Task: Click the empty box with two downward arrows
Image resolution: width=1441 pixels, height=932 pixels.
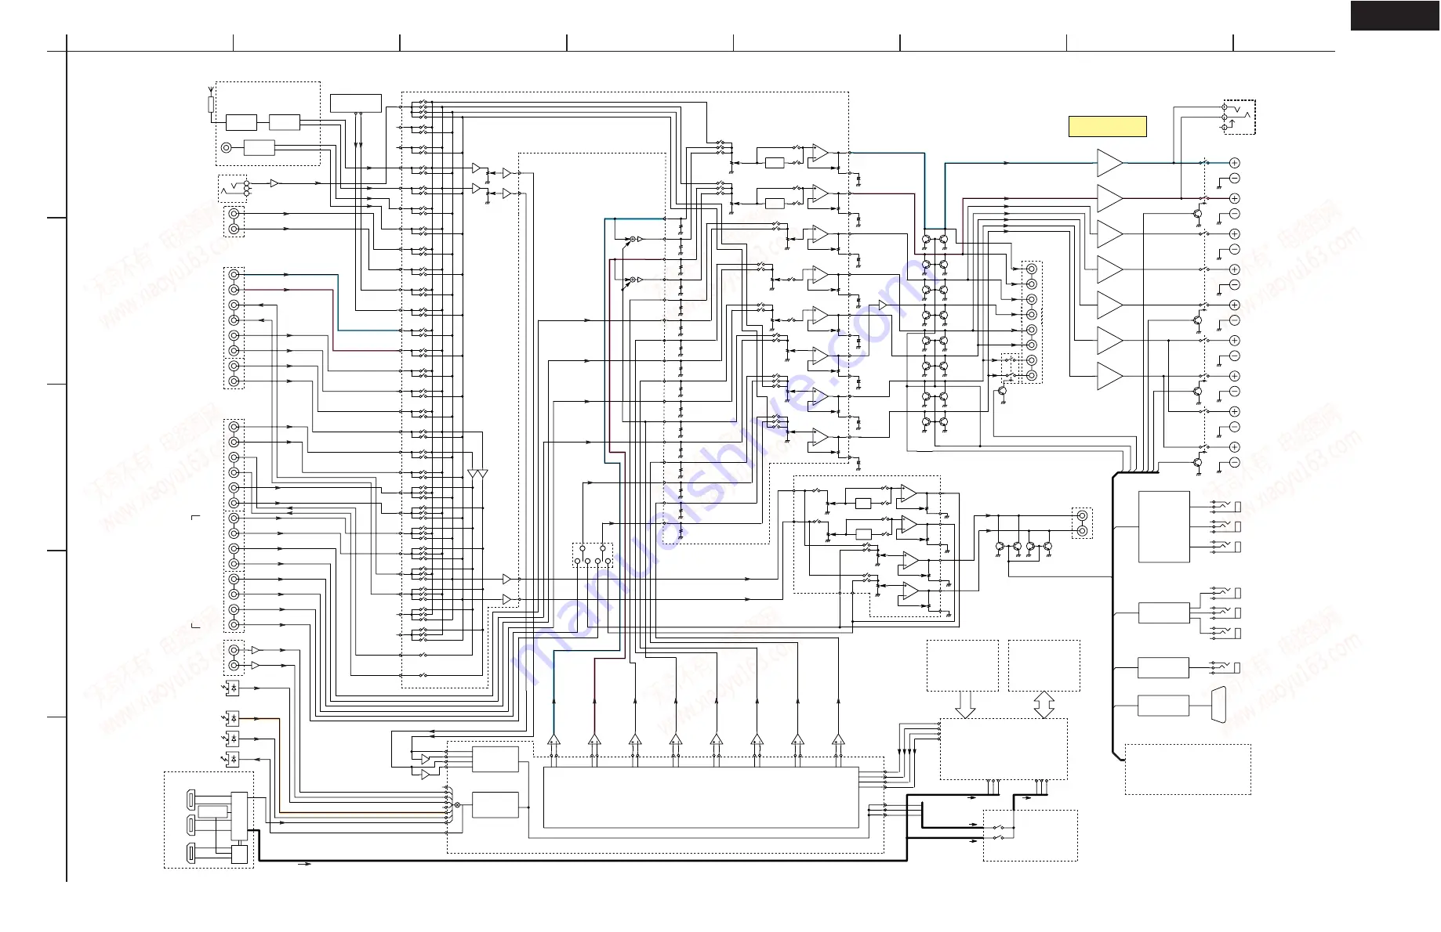Action: click(x=356, y=103)
